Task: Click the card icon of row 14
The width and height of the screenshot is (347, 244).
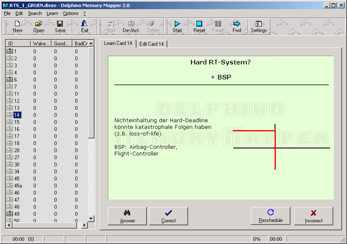Action: tap(10, 115)
